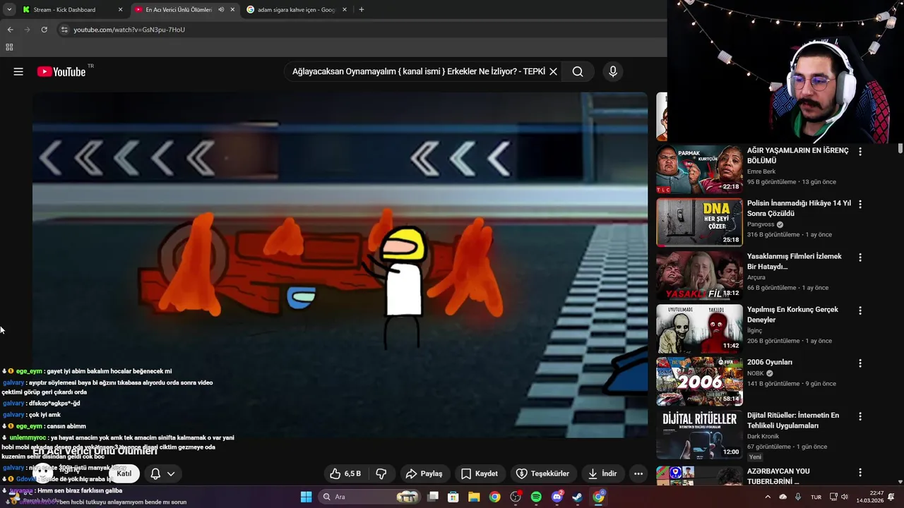Open a new browser tab
The image size is (904, 508).
362,10
